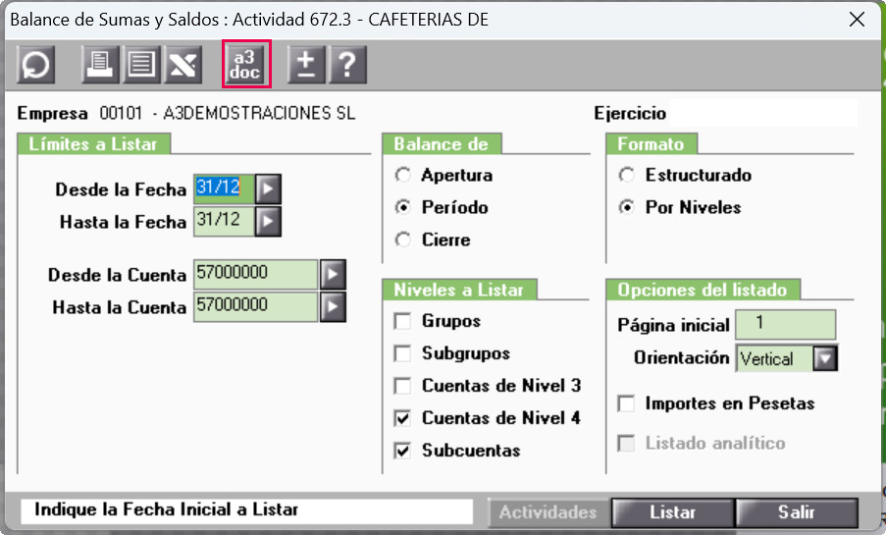Open help with the question mark icon
The width and height of the screenshot is (886, 535).
pyautogui.click(x=347, y=65)
